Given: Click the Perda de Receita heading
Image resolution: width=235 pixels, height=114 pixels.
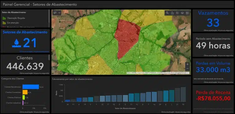Looking at the screenshot, I should pos(213,93).
